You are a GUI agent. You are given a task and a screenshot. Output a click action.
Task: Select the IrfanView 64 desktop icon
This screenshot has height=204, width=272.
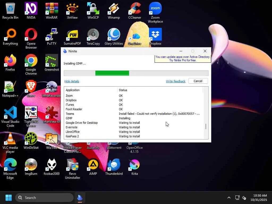click(x=52, y=115)
